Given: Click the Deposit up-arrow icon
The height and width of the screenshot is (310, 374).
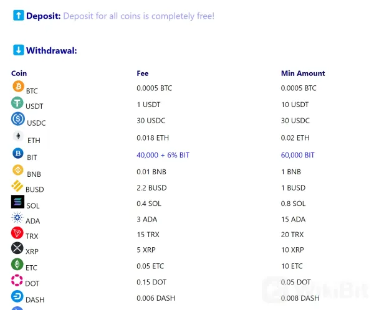Looking at the screenshot, I should [18, 16].
